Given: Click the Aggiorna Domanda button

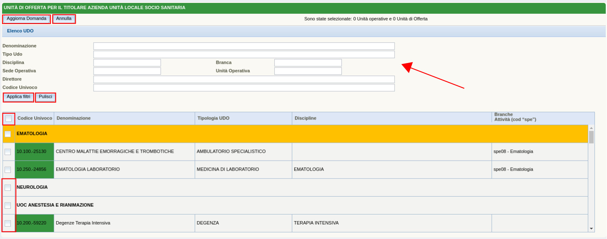Looking at the screenshot, I should pos(27,19).
